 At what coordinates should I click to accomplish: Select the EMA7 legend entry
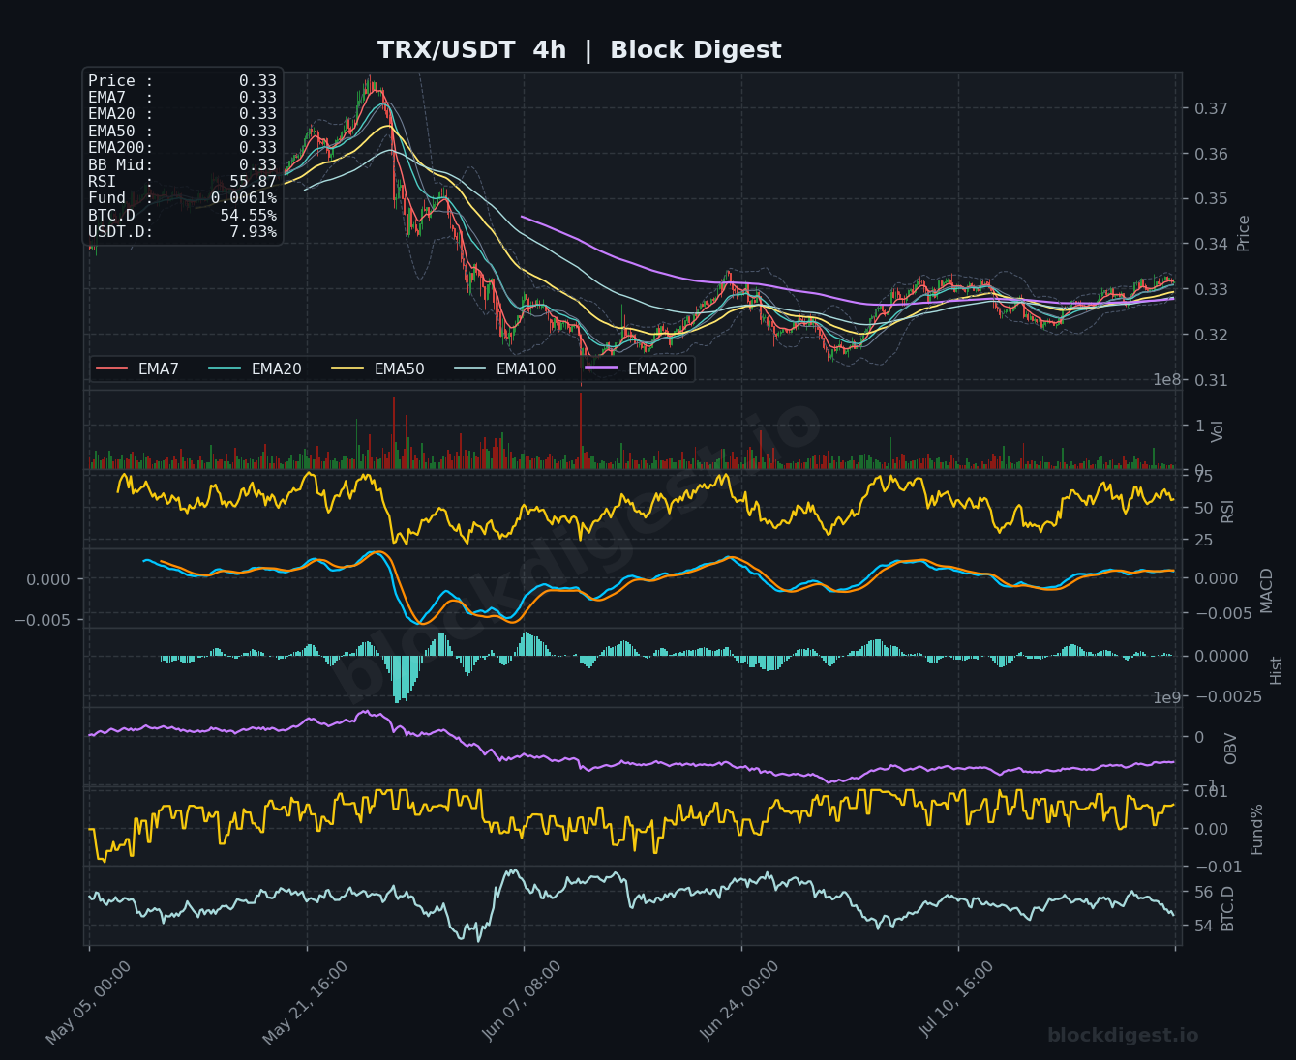pyautogui.click(x=137, y=368)
